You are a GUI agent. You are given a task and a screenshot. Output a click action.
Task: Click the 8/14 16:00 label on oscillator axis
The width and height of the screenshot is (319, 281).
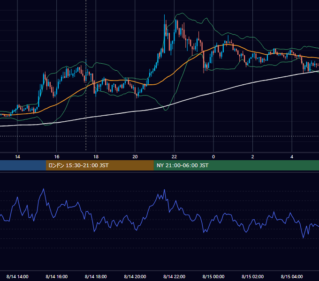tap(57, 276)
